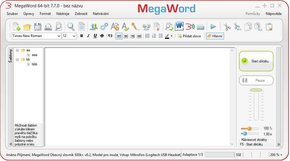Image resolution: width=290 pixels, height=161 pixels.
Task: Expand the right panel with double chevron
Action: coord(279,144)
